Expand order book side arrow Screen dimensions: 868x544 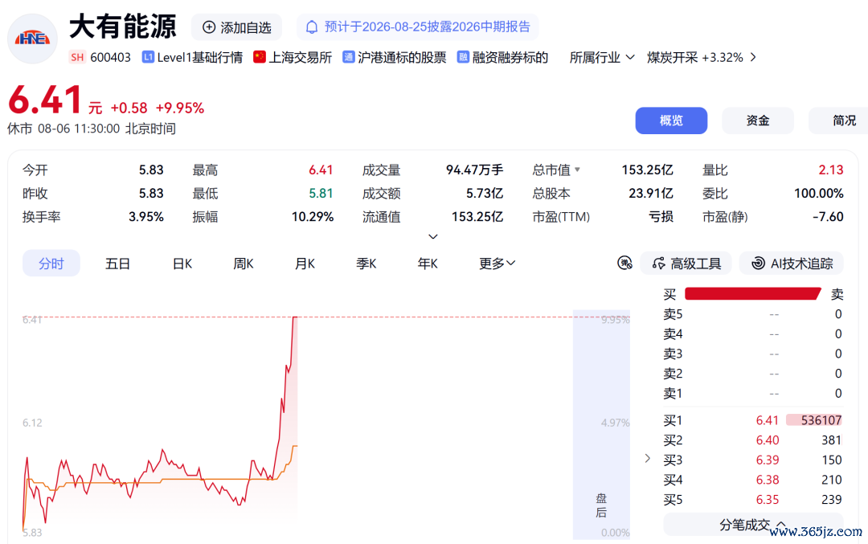(x=648, y=458)
